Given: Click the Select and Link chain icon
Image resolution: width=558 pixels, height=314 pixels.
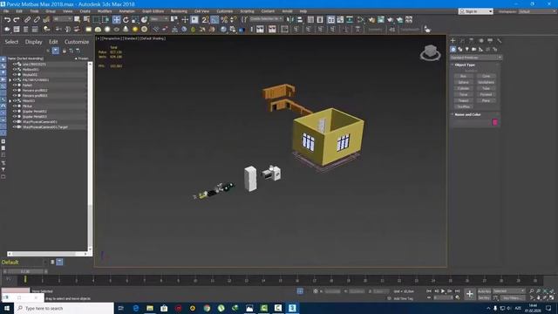Looking at the screenshot, I should [27, 20].
